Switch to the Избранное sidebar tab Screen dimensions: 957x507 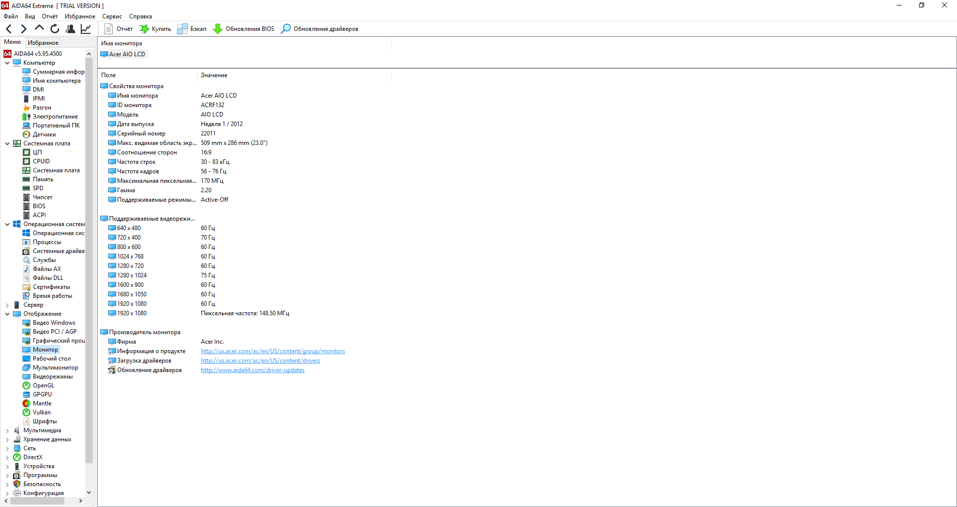click(43, 43)
